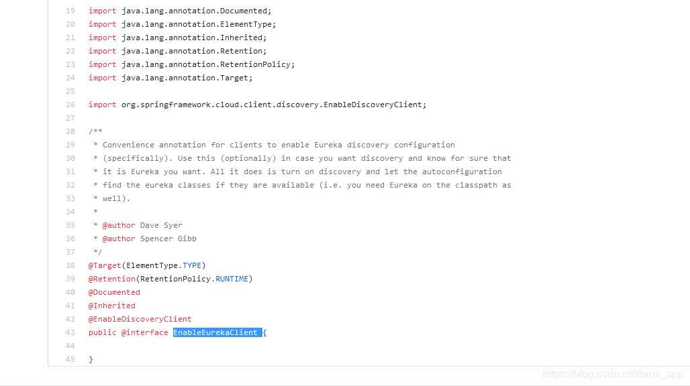The width and height of the screenshot is (690, 386).
Task: Click the @interface keyword
Action: (x=145, y=332)
